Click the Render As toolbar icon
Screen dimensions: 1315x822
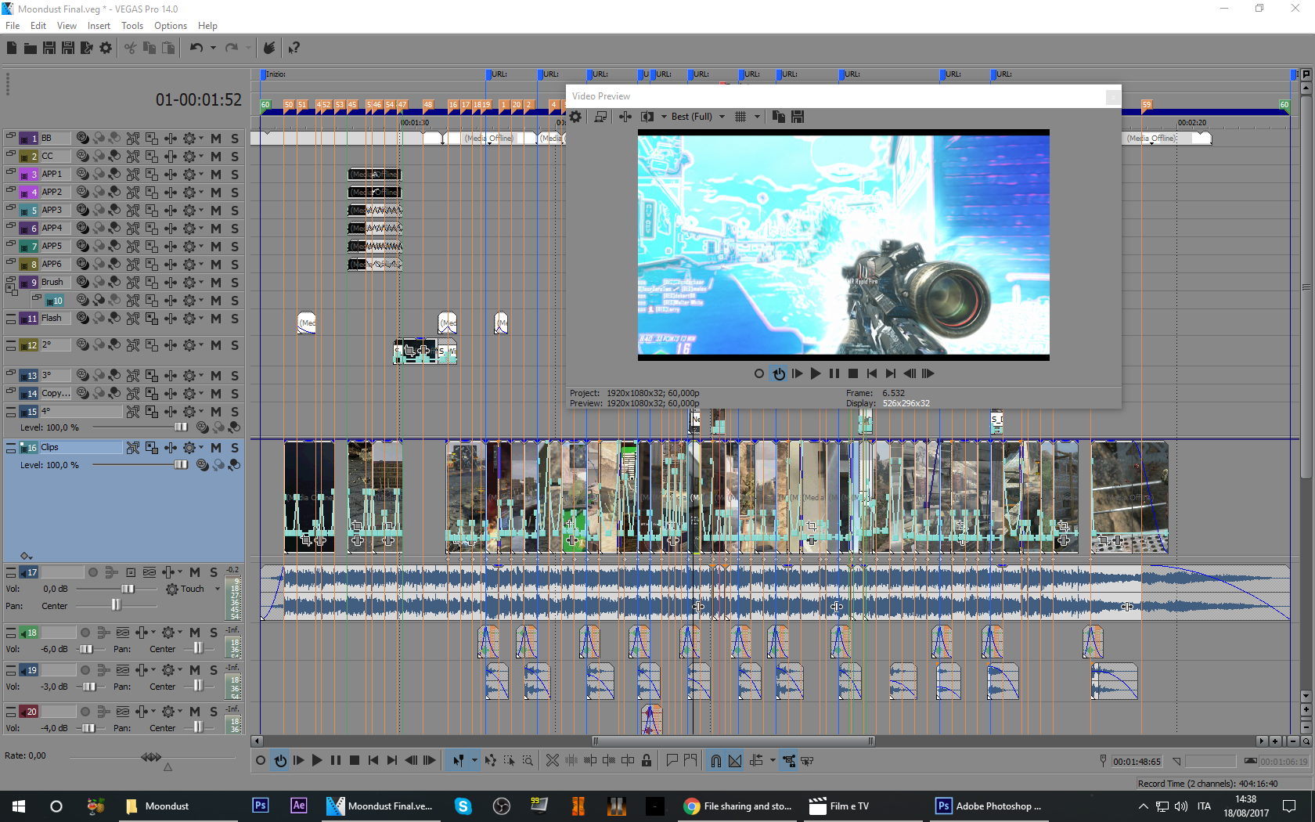pos(87,48)
